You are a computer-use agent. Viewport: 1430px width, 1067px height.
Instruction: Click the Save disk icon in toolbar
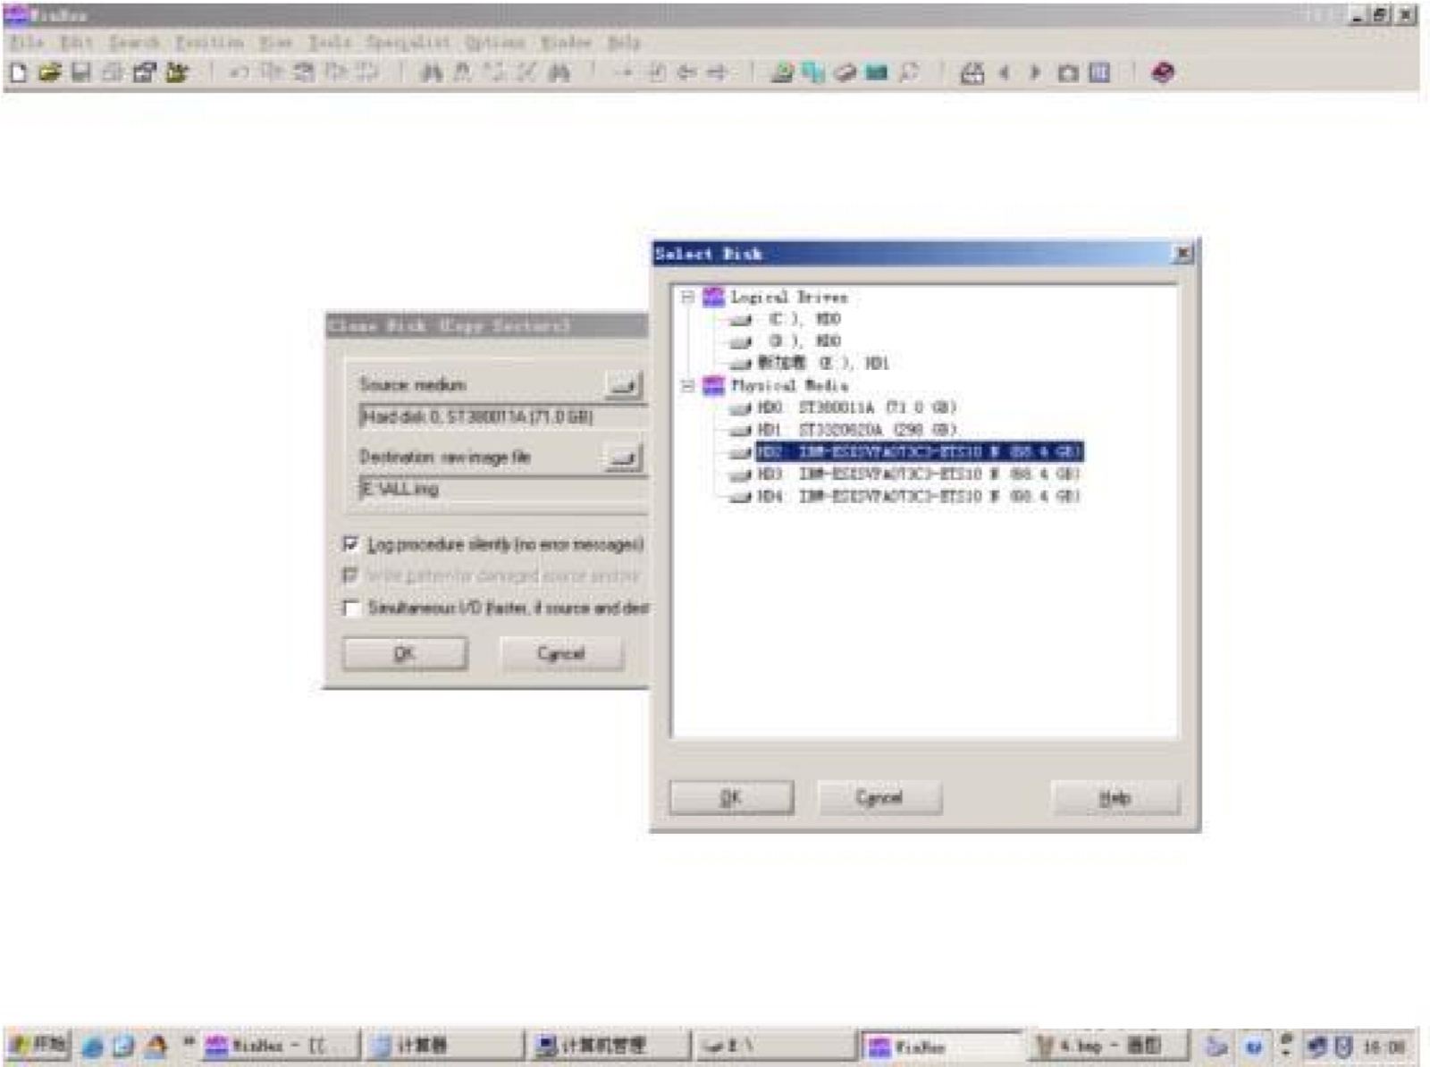80,73
